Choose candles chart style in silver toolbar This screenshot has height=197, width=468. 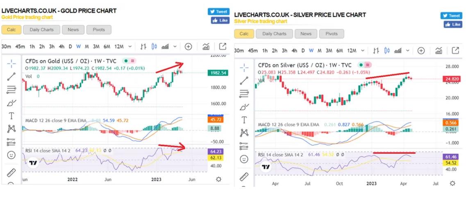coord(387,51)
